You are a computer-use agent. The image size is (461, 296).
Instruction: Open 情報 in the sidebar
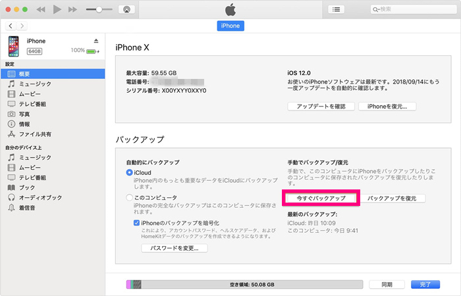[x=53, y=124]
